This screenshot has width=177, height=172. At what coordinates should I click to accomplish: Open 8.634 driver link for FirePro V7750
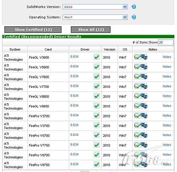pos(74,145)
